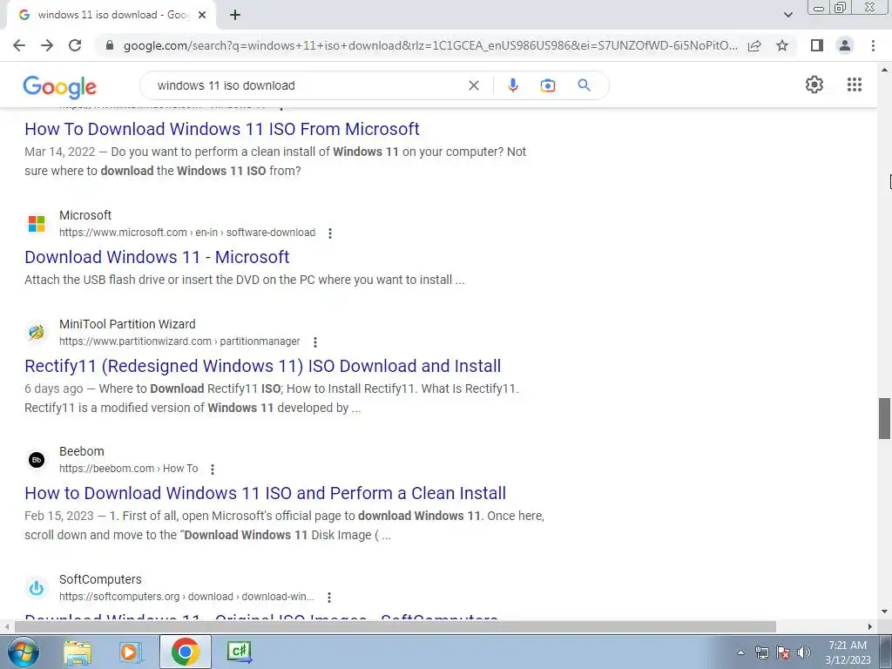Open more options for the partitionwizard.com result
Screen dimensions: 892x669
click(315, 341)
